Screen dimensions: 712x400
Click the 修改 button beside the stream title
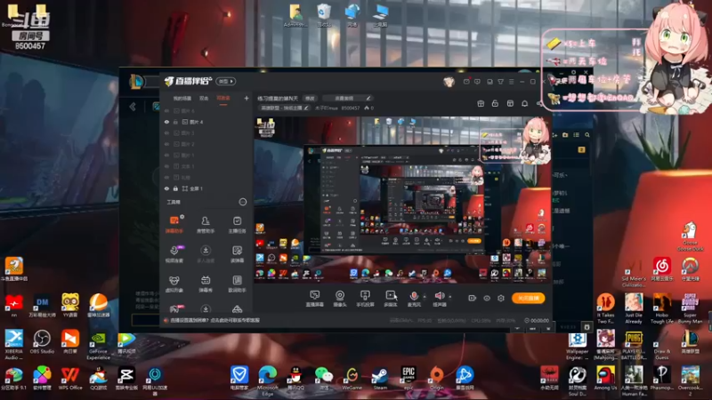tap(310, 98)
